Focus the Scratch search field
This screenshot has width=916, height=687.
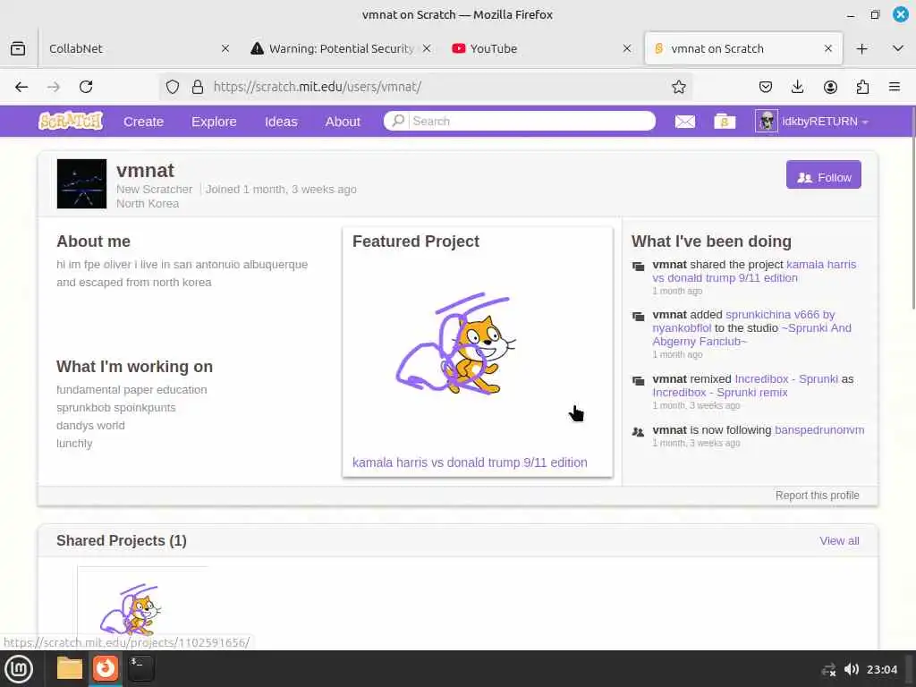(x=531, y=121)
